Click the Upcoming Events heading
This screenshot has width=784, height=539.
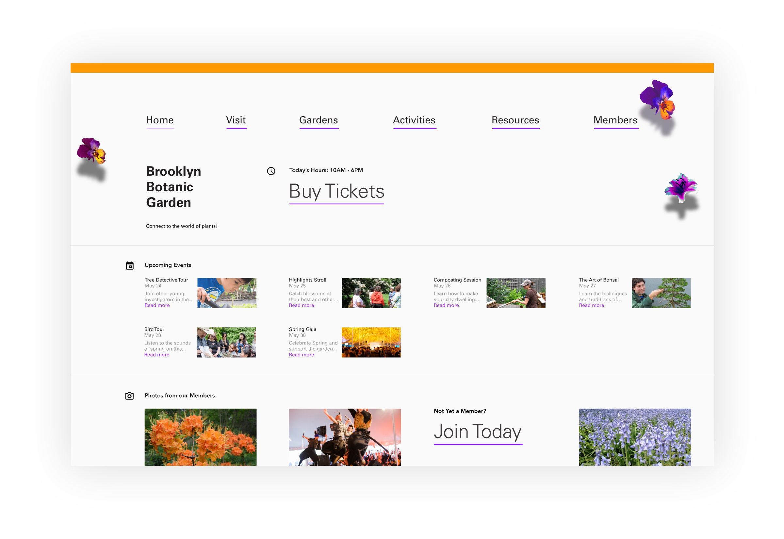[x=168, y=265]
